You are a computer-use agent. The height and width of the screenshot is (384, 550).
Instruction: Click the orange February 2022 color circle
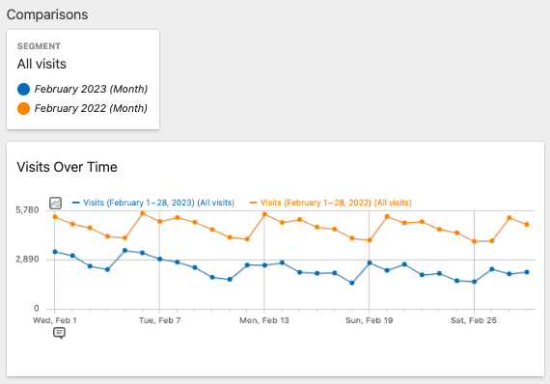(x=23, y=108)
